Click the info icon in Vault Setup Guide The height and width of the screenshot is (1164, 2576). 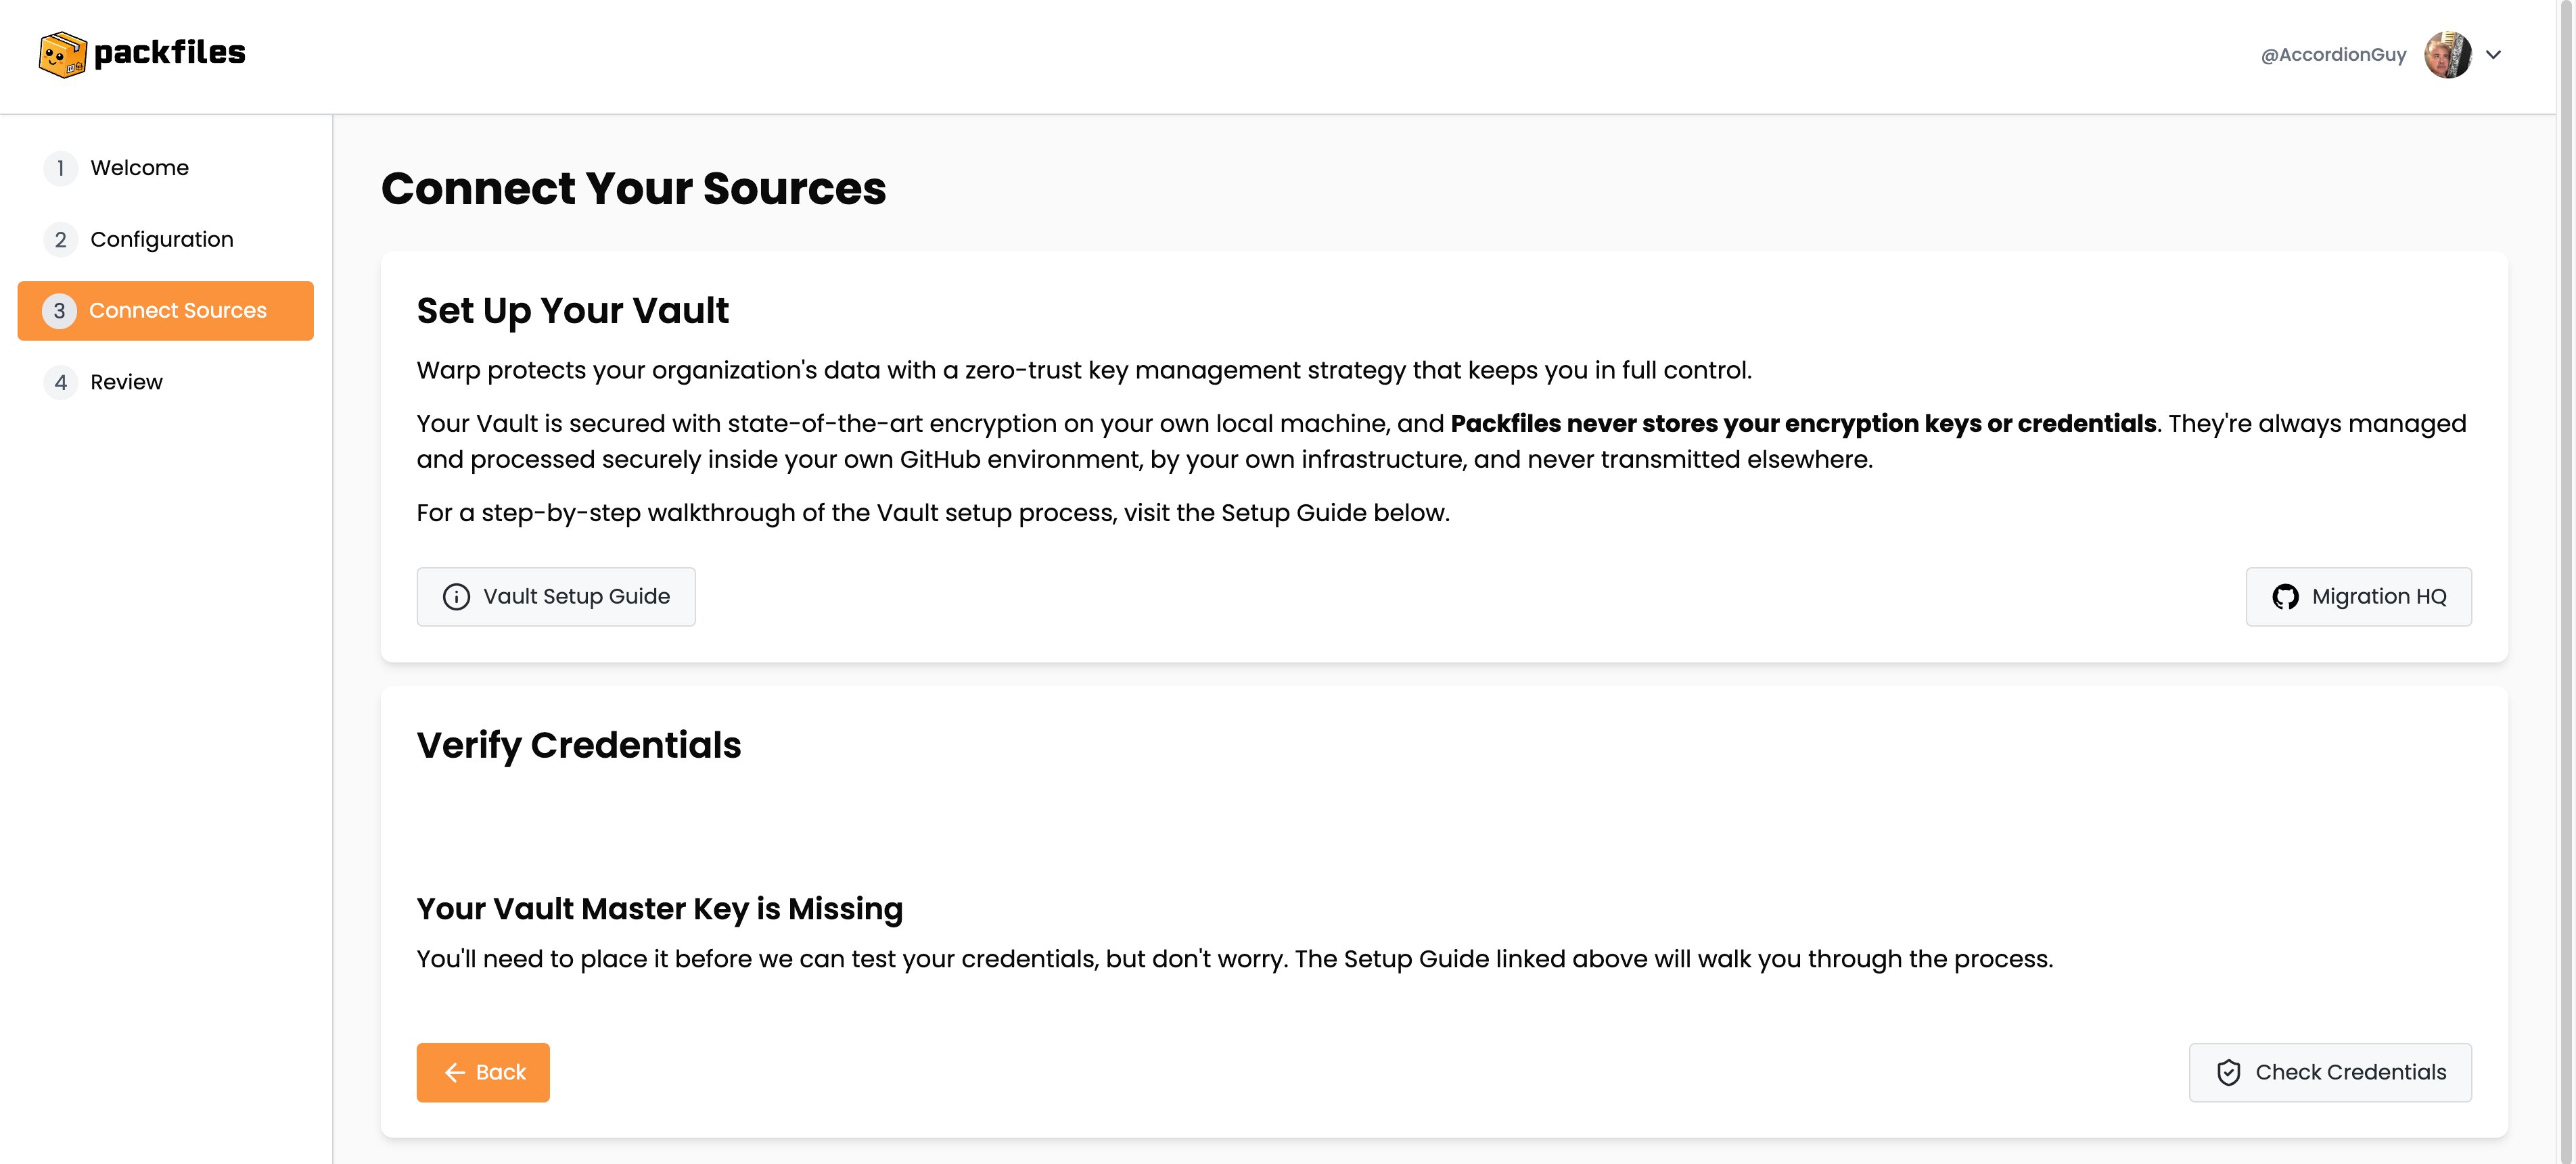pos(456,596)
